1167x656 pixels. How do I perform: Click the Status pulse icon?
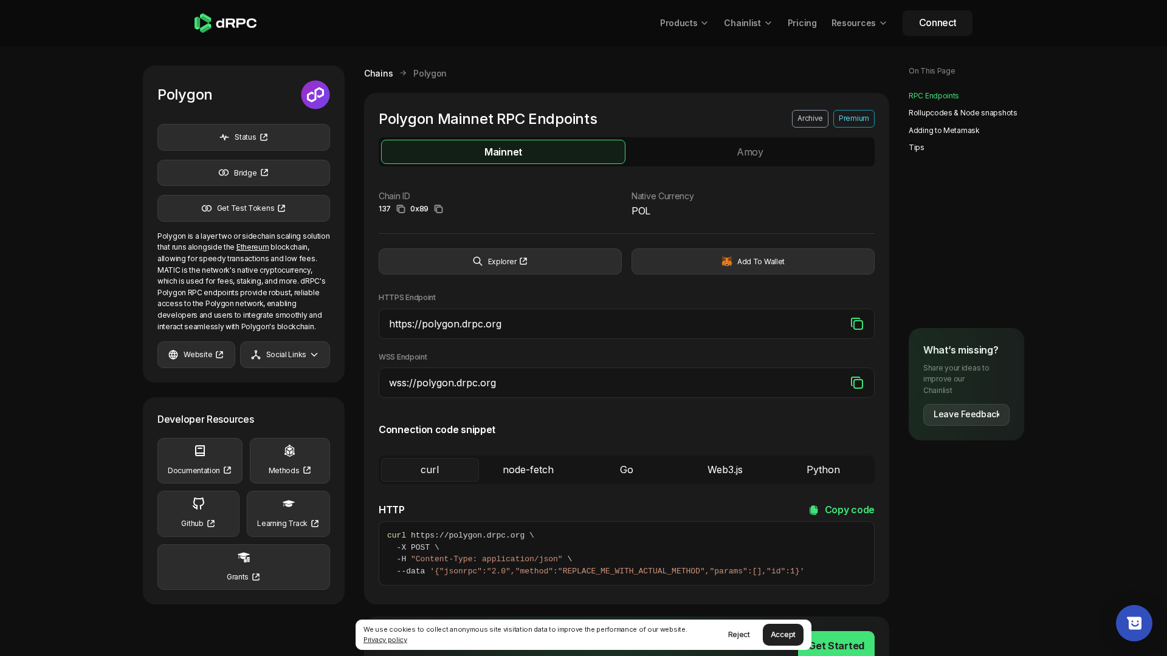point(224,137)
